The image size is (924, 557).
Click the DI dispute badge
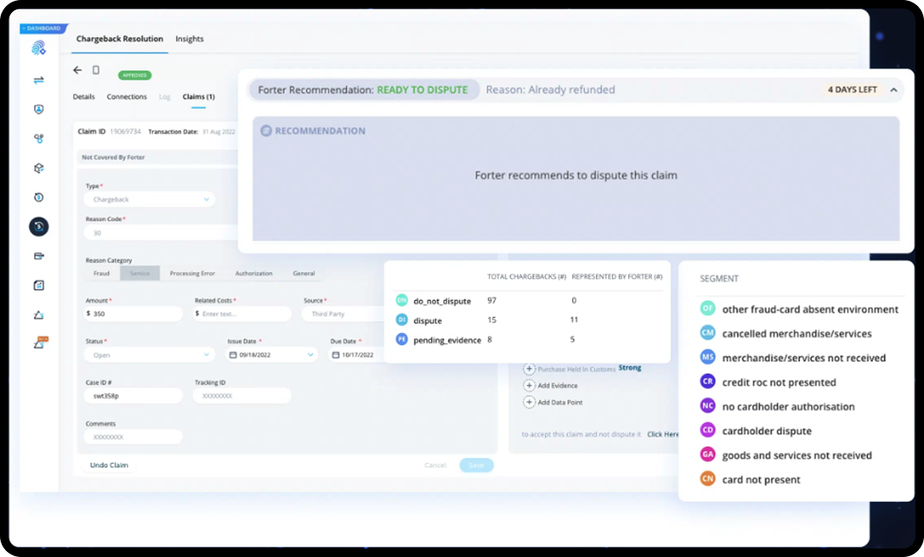coord(402,320)
